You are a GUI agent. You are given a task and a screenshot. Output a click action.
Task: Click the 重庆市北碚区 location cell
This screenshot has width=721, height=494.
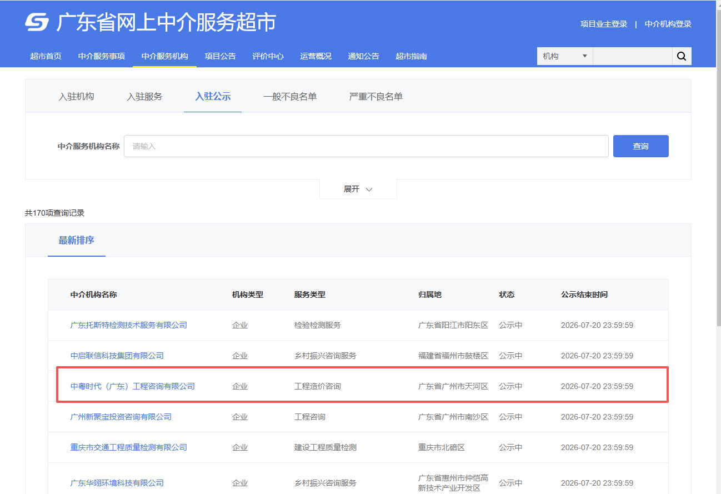pos(442,447)
